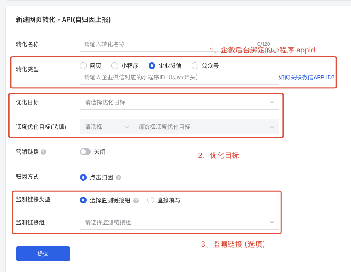Open the 请选择优化目标 dropdown
The height and width of the screenshot is (272, 351).
(179, 103)
